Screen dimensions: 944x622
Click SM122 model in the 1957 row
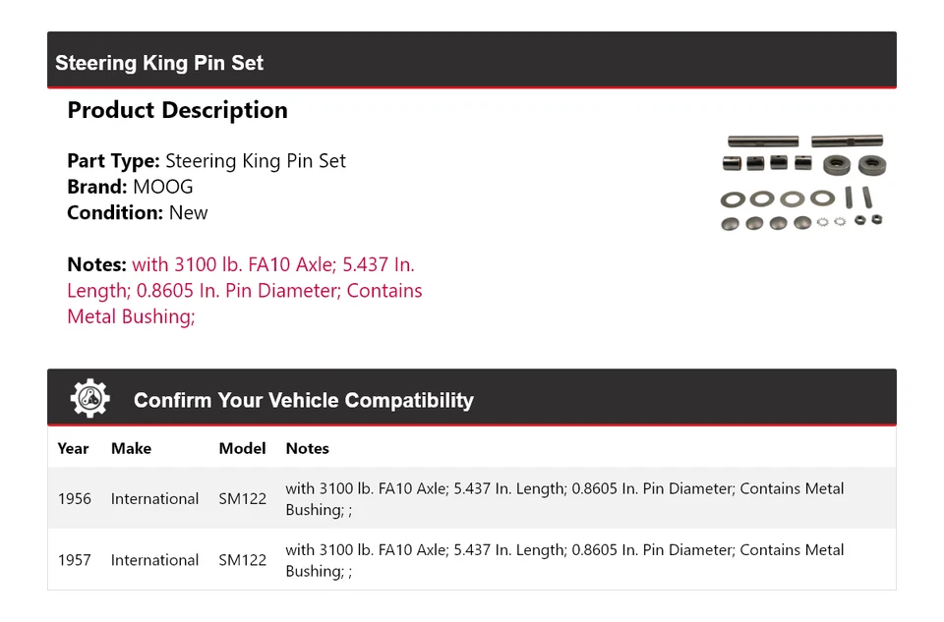(x=242, y=560)
